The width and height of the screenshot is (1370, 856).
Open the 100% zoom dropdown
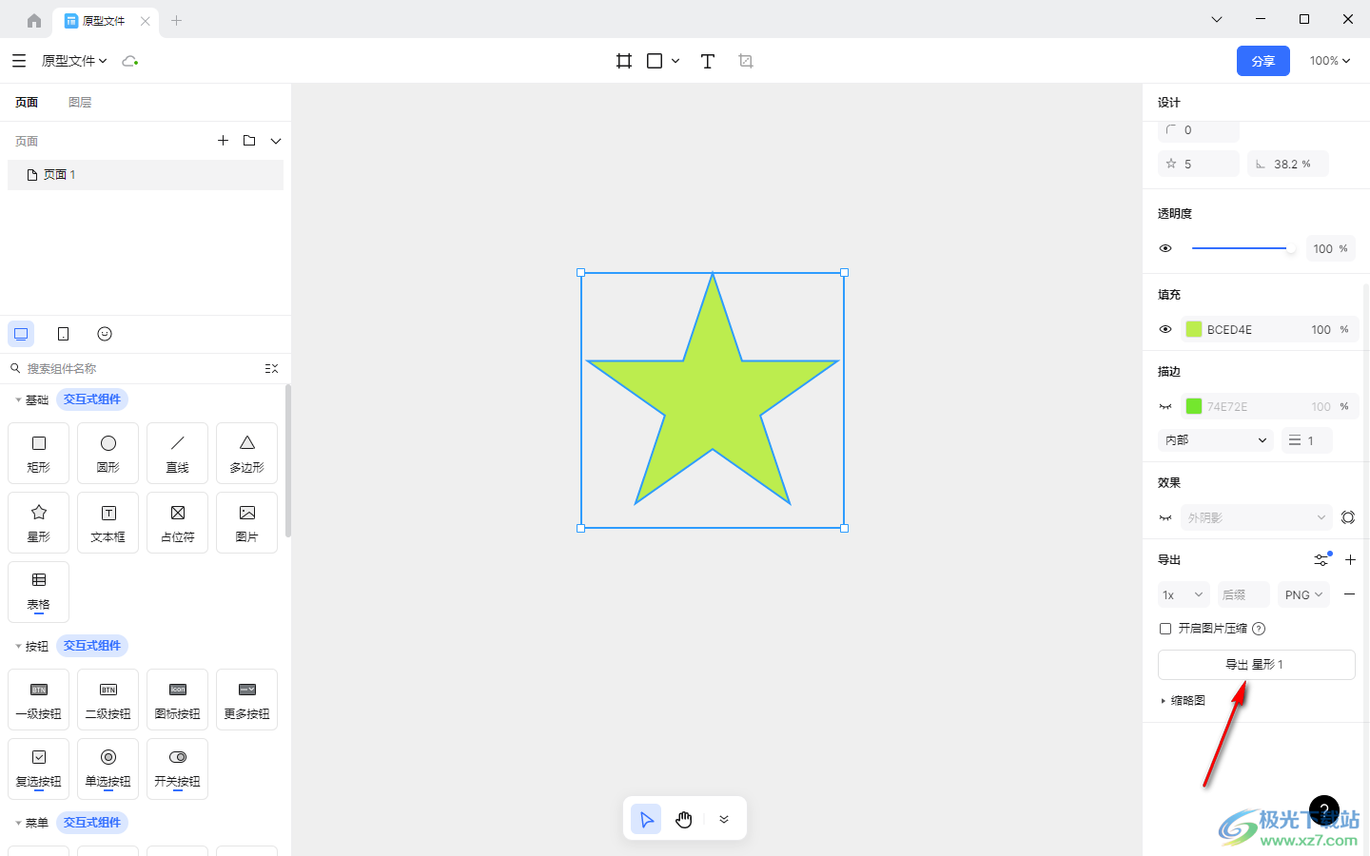click(x=1330, y=60)
